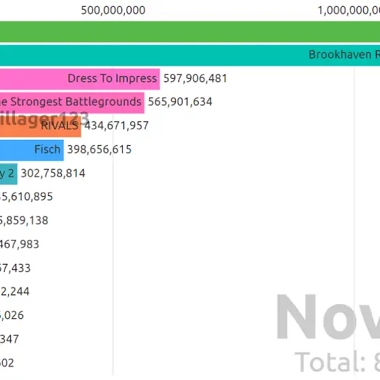This screenshot has height=380, width=380.
Task: Click the 'Brookhaven' label text
Action: click(340, 54)
